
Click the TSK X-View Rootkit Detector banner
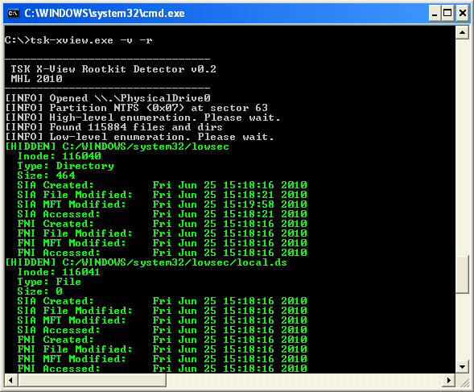[x=113, y=69]
